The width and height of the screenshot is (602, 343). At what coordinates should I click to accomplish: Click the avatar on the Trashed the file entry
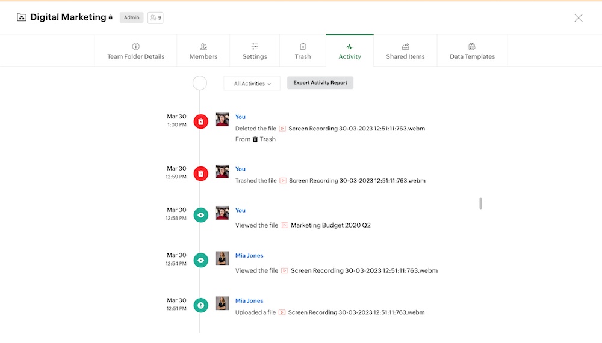(222, 171)
